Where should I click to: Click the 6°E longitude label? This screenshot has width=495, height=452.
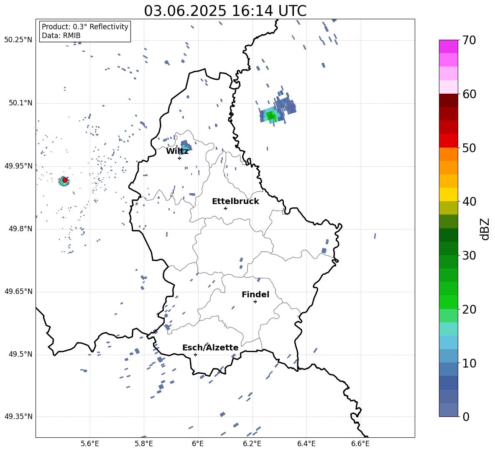(198, 444)
